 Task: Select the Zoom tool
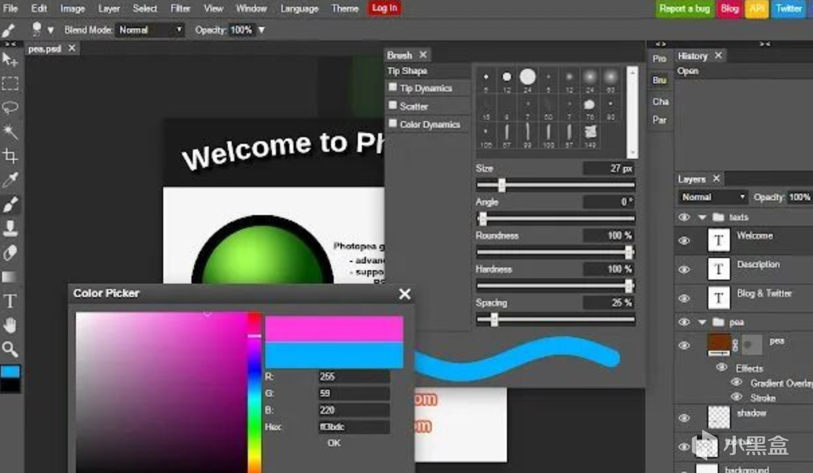[10, 349]
